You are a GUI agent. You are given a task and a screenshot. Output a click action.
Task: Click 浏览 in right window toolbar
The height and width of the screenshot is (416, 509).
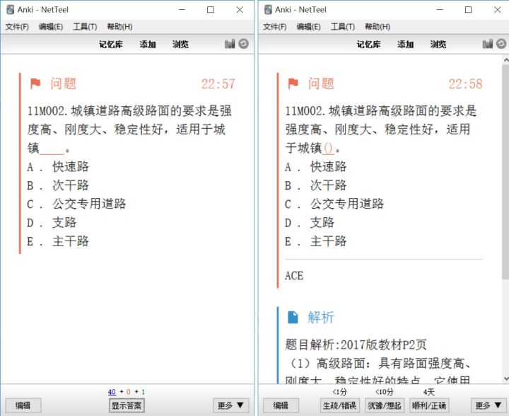point(438,44)
